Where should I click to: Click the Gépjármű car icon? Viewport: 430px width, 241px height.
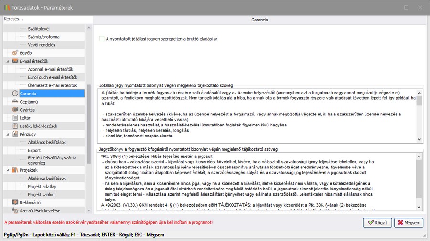pyautogui.click(x=15, y=102)
